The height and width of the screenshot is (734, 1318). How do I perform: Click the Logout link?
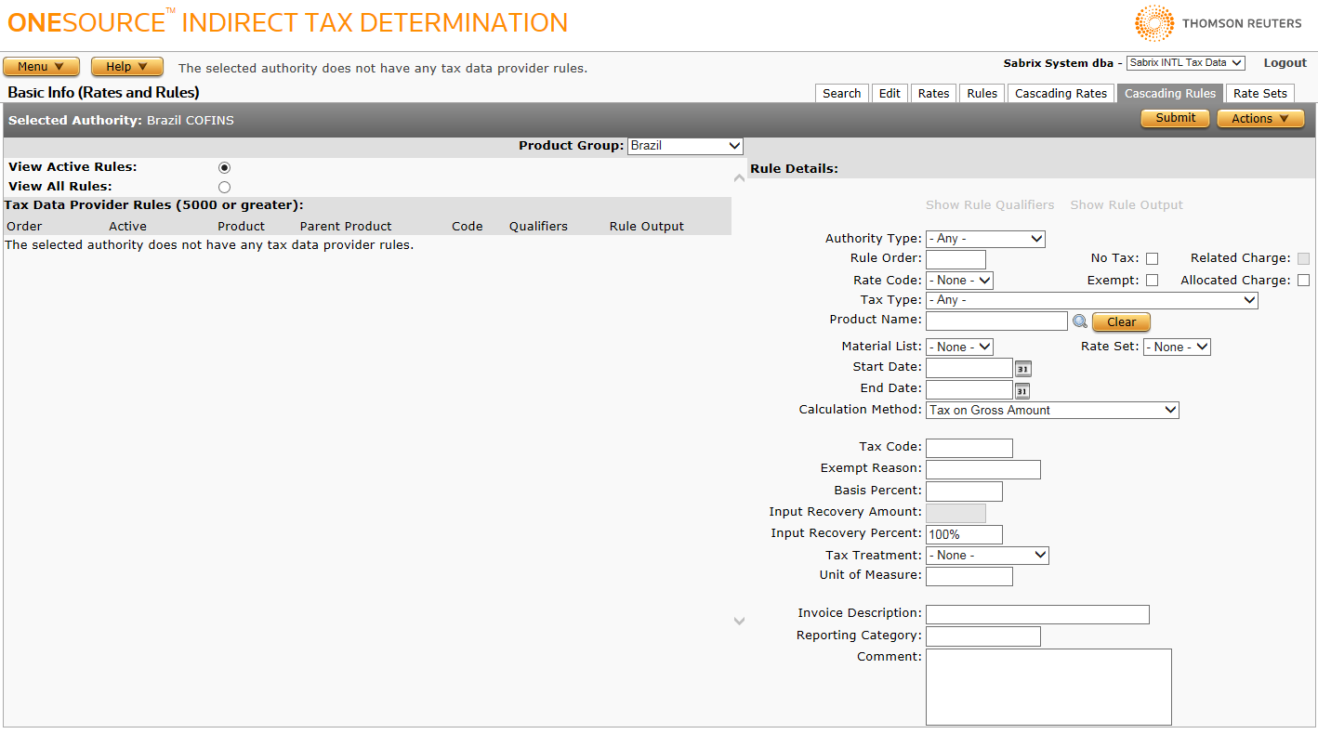[x=1285, y=63]
